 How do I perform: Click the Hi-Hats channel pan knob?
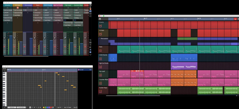(14, 38)
